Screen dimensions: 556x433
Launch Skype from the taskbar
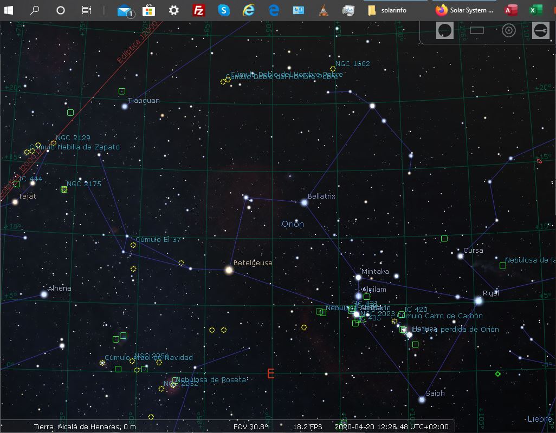coord(224,10)
